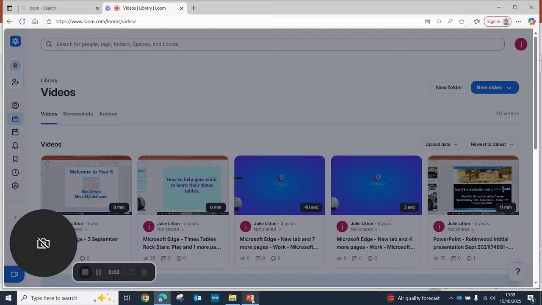542x305 pixels.
Task: Open a new browser tab
Action: coord(193,8)
